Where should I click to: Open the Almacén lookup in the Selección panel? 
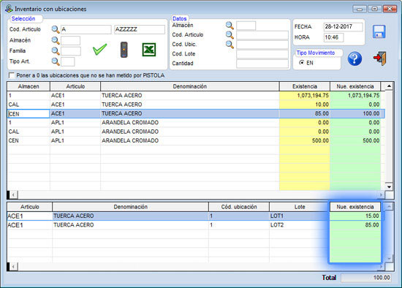click(56, 40)
